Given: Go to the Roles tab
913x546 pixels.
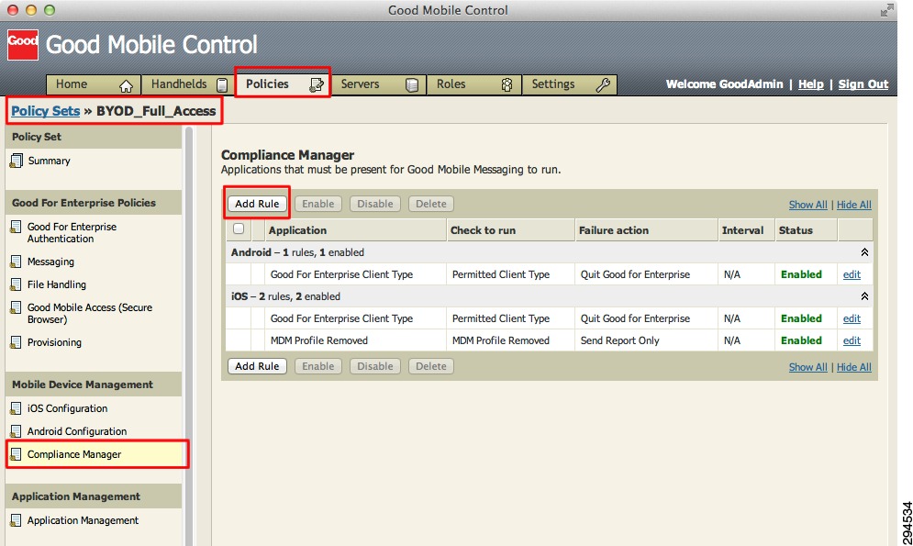Looking at the screenshot, I should click(474, 85).
